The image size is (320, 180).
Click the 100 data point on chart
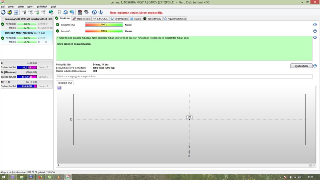pyautogui.click(x=189, y=119)
